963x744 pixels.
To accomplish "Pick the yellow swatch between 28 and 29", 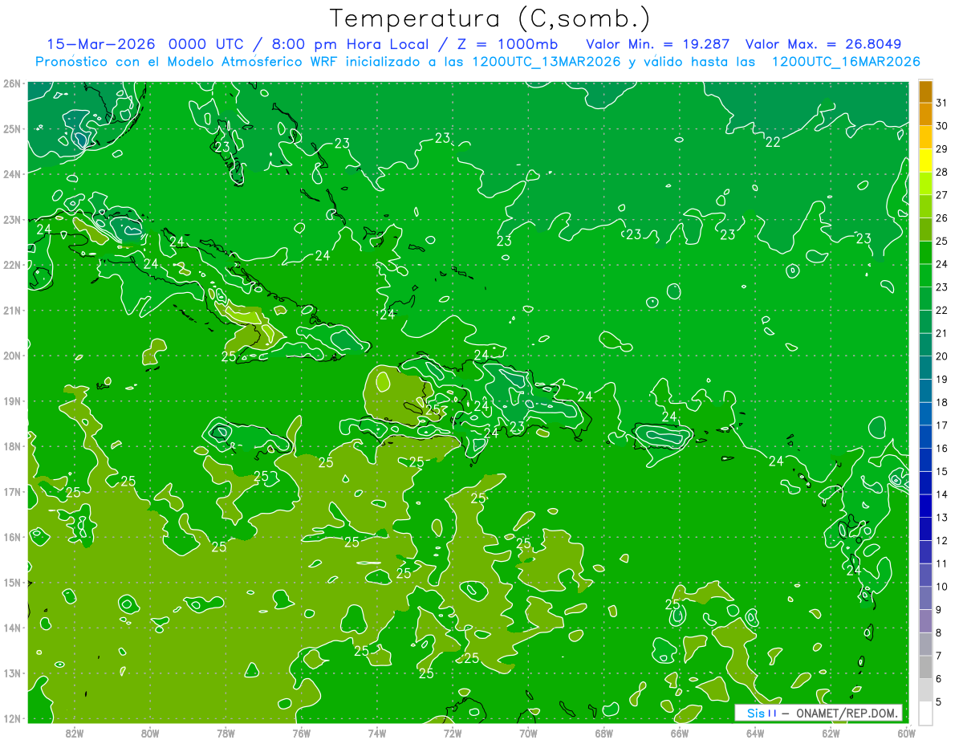I will tap(926, 161).
